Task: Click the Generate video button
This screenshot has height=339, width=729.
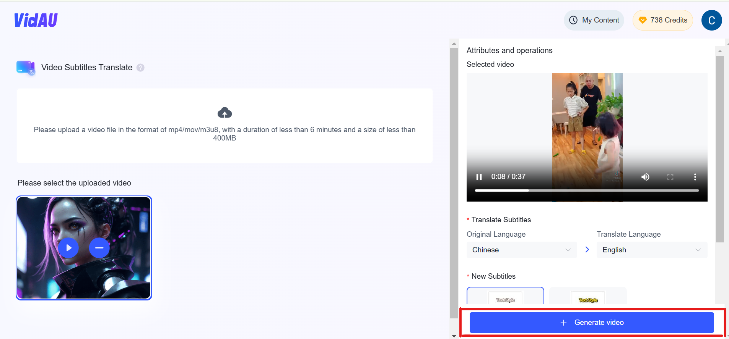Action: [x=592, y=323]
